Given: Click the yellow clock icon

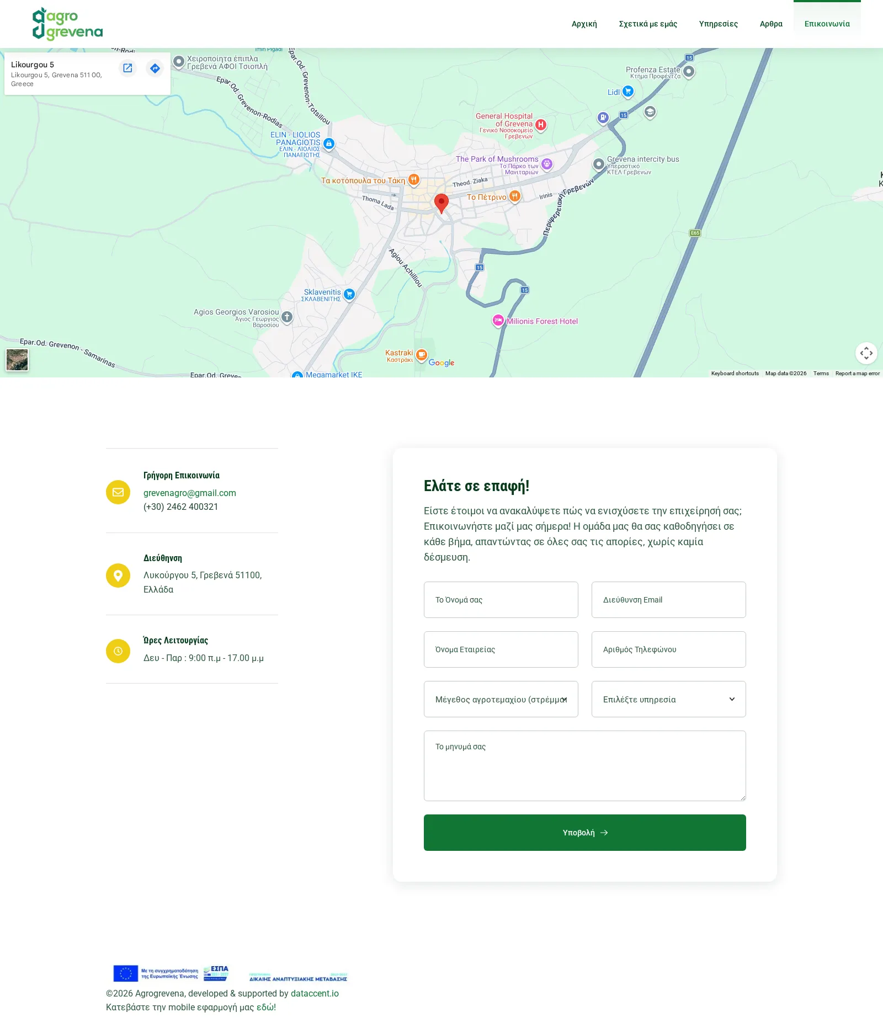Looking at the screenshot, I should [x=118, y=651].
